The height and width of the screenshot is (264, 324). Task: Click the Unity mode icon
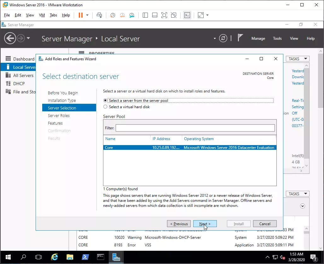point(174,15)
